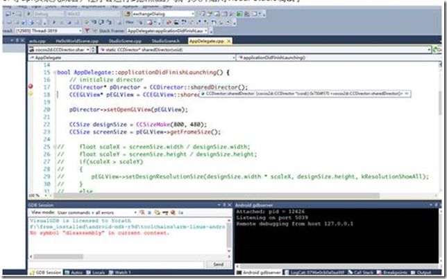
Task: Open the Call Stack tab
Action: [x=361, y=272]
